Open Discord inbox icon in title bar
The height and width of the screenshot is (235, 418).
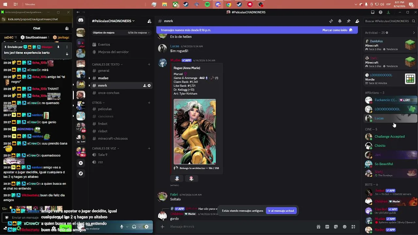click(373, 12)
